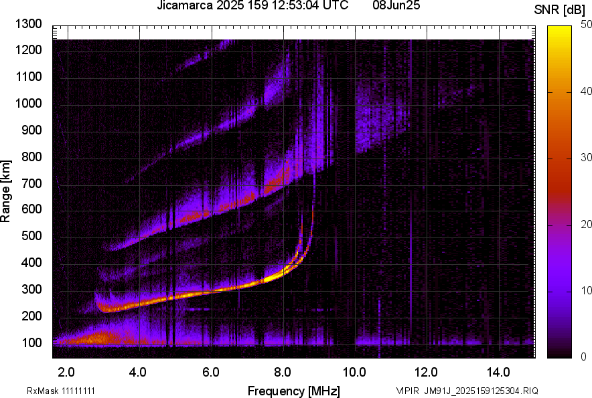The image size is (592, 398).
Task: Click the colorbar tick value 50
Action: (x=587, y=25)
